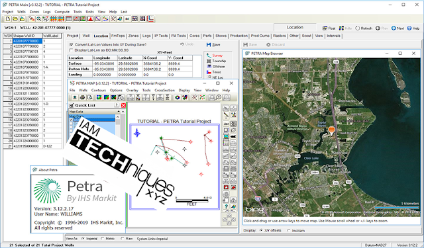This screenshot has height=248, width=424.
Task: Toggle Display Lat-Lon as DD:MM:SS.SS checkbox
Action: (x=72, y=50)
